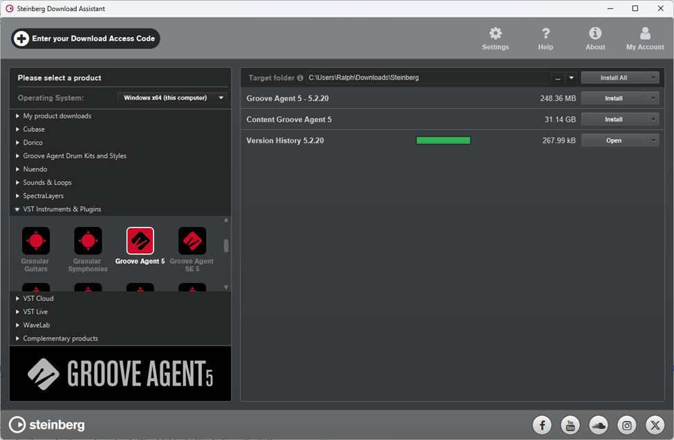The width and height of the screenshot is (674, 440).
Task: Install Groove Agent 5 - 5.2.20
Action: coord(614,98)
